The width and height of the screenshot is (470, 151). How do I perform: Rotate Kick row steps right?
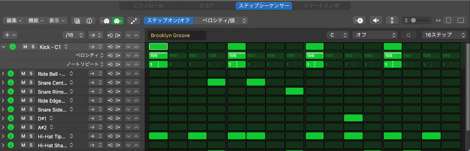118,47
